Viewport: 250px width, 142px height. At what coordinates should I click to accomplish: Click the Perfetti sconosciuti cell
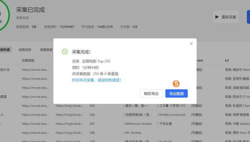(x=172, y=115)
